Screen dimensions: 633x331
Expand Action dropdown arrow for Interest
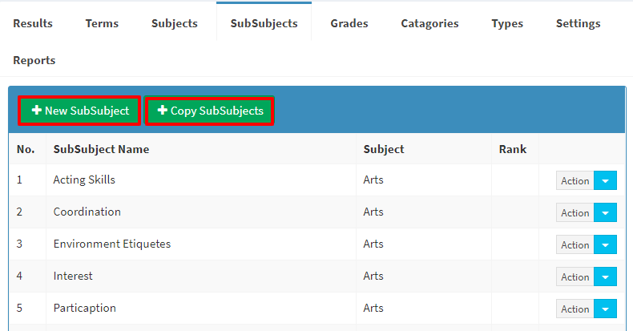605,277
